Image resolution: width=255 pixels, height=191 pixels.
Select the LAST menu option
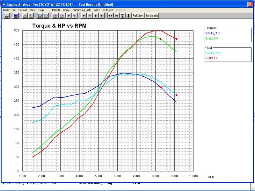click(x=97, y=10)
